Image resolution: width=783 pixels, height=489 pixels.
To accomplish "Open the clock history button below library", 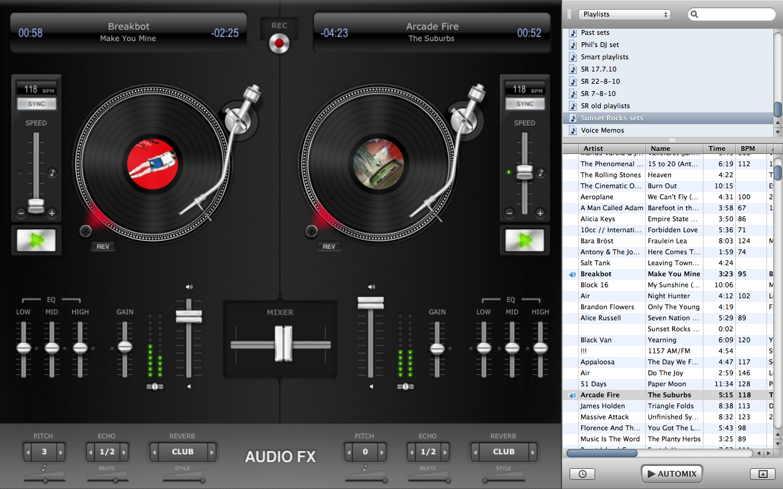I will tap(582, 474).
